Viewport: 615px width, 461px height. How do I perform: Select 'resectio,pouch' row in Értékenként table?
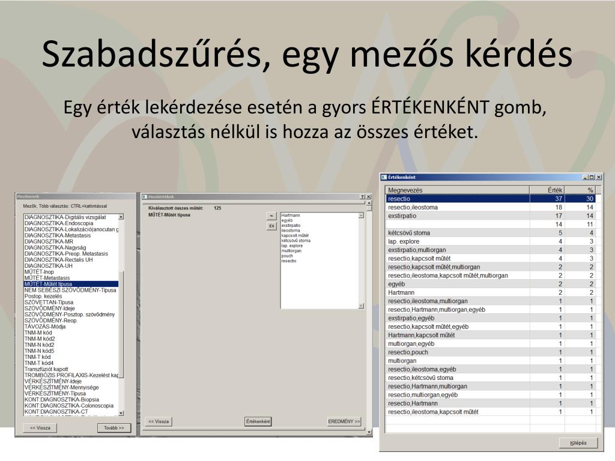[x=491, y=352]
